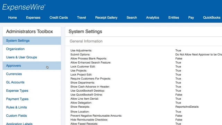Click the 'Show Location:' label
Screen dimensions: 222x125
[80, 112]
